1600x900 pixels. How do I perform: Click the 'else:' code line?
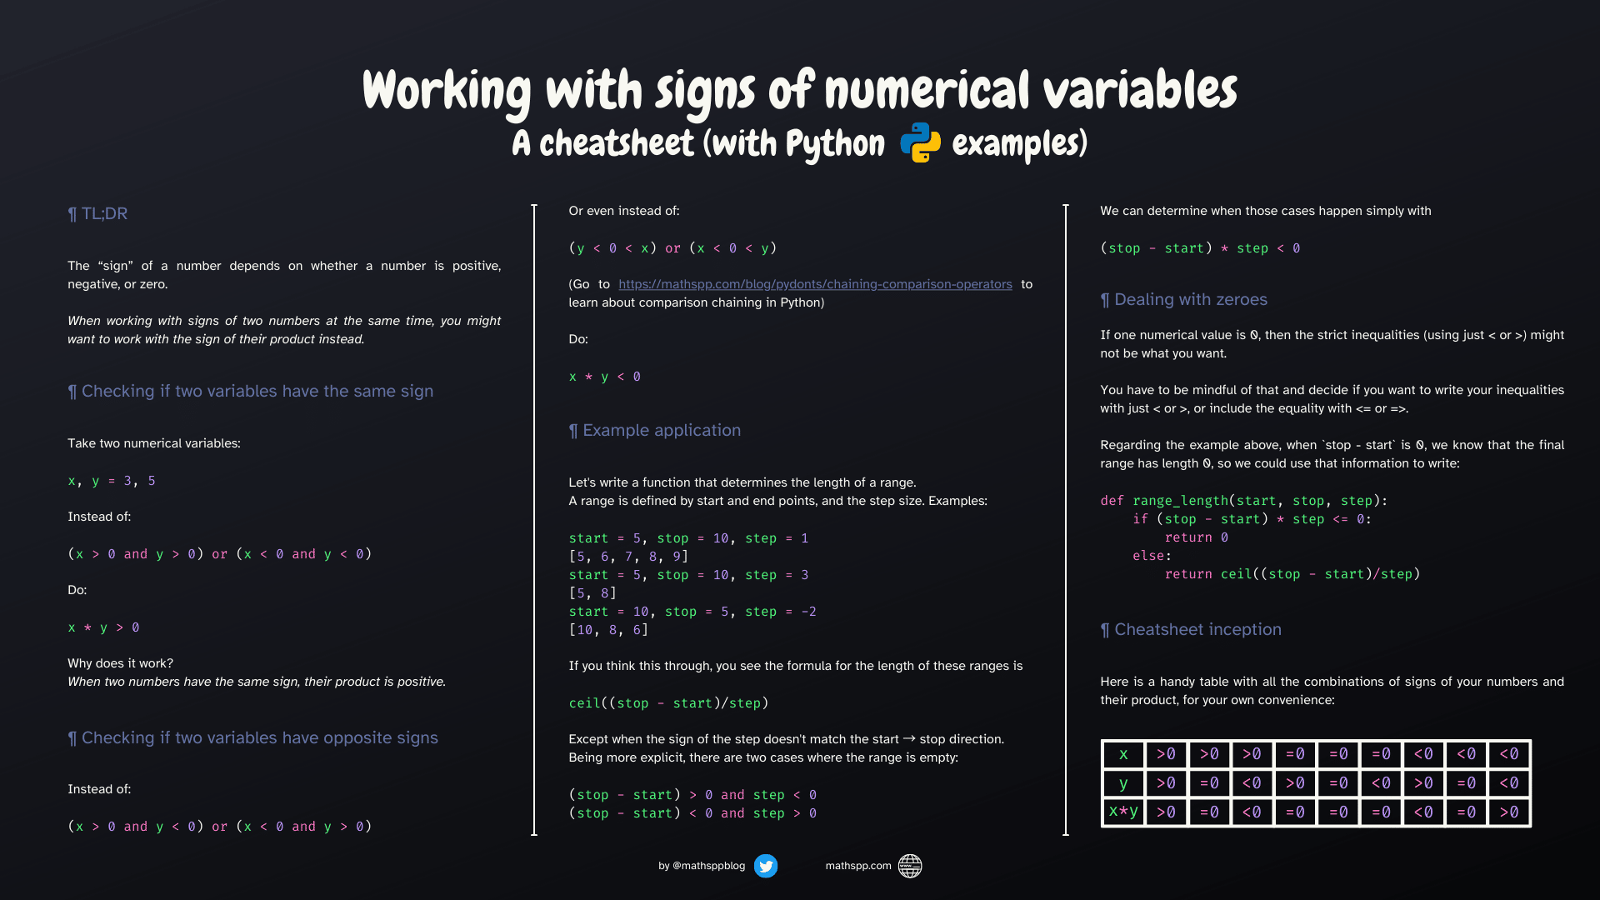click(1152, 556)
